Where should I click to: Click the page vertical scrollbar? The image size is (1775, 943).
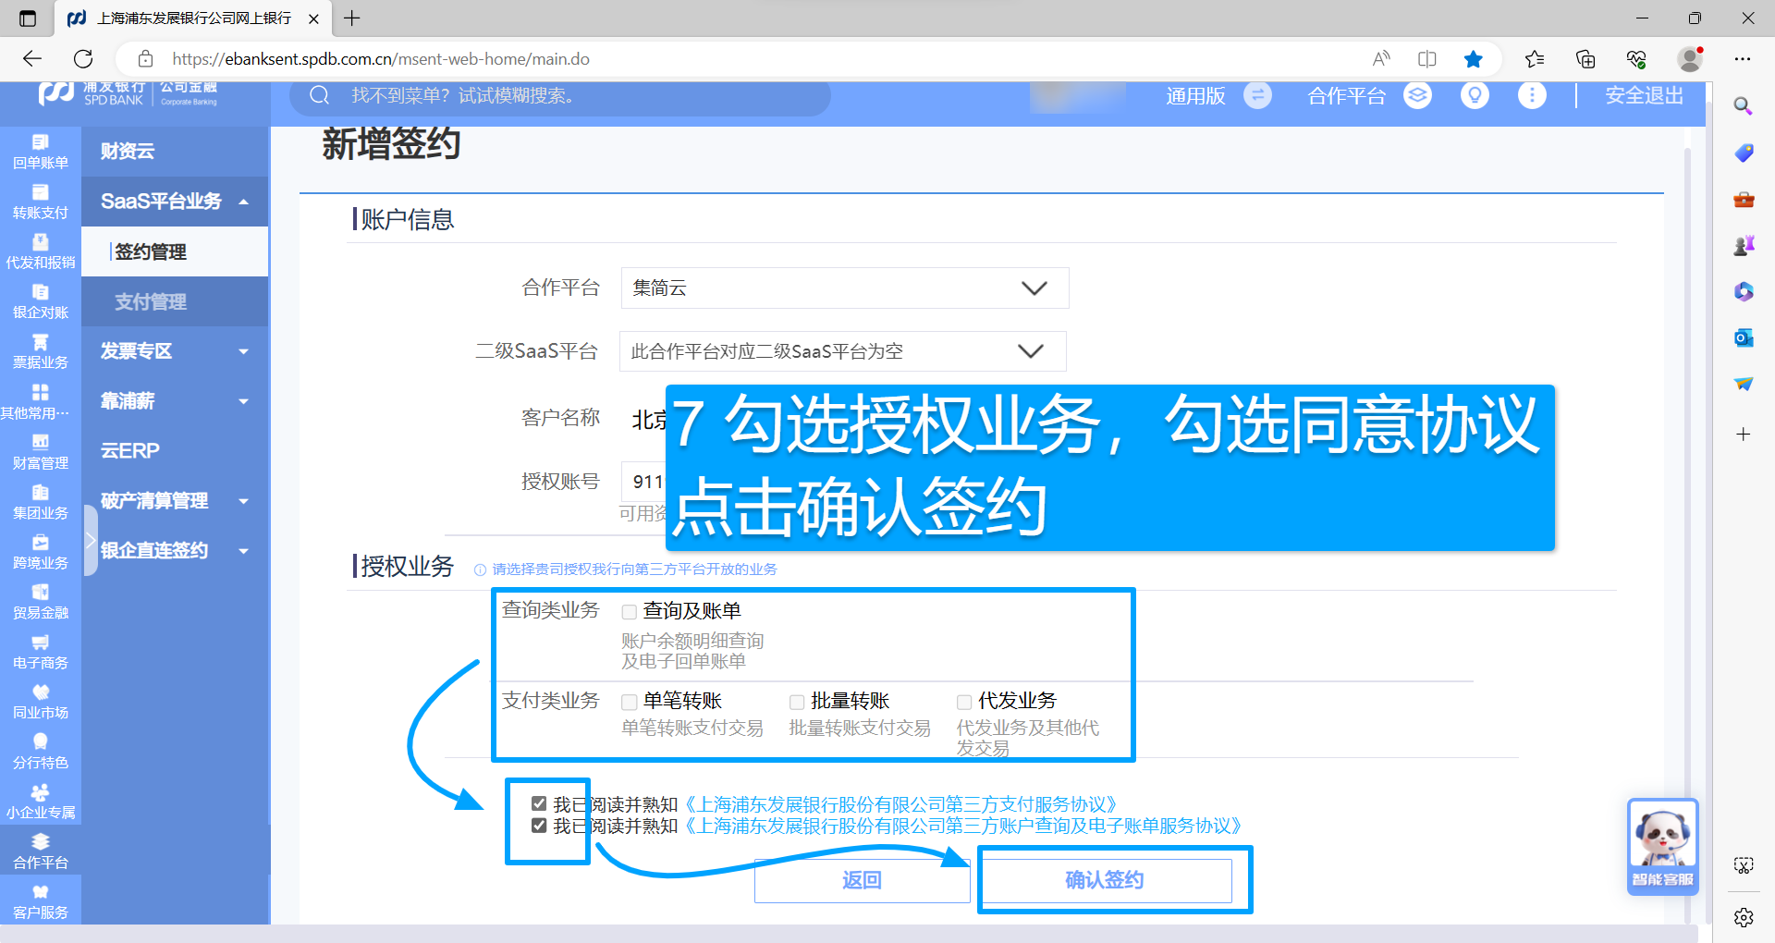coord(1688,536)
